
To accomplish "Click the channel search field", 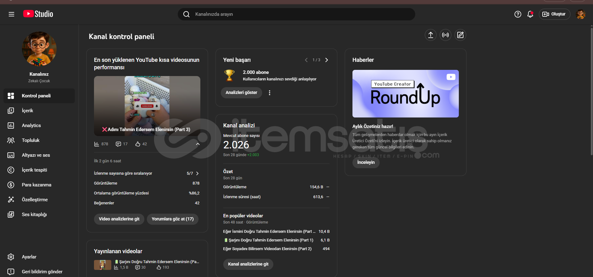I will tap(296, 14).
